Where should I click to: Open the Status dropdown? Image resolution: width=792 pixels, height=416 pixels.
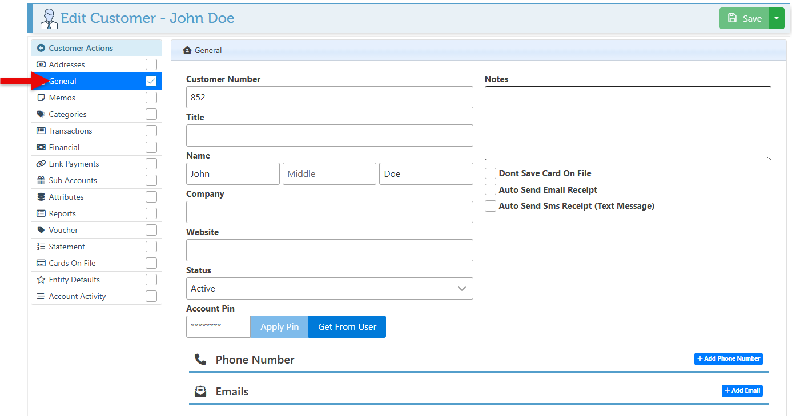pos(329,289)
